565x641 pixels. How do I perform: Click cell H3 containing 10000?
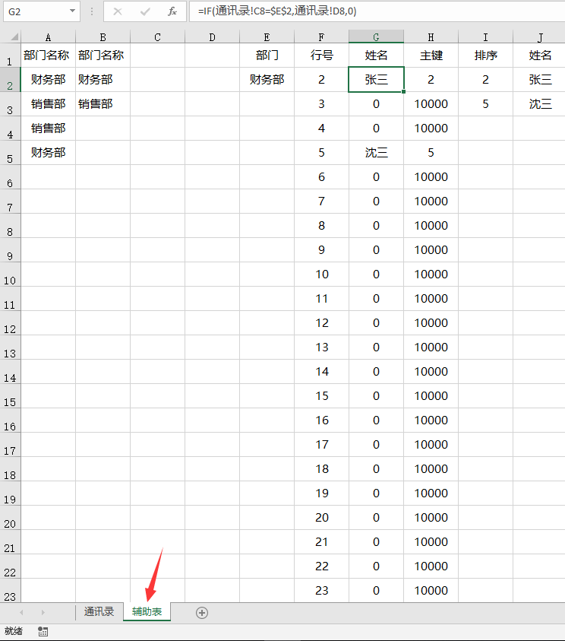(431, 104)
